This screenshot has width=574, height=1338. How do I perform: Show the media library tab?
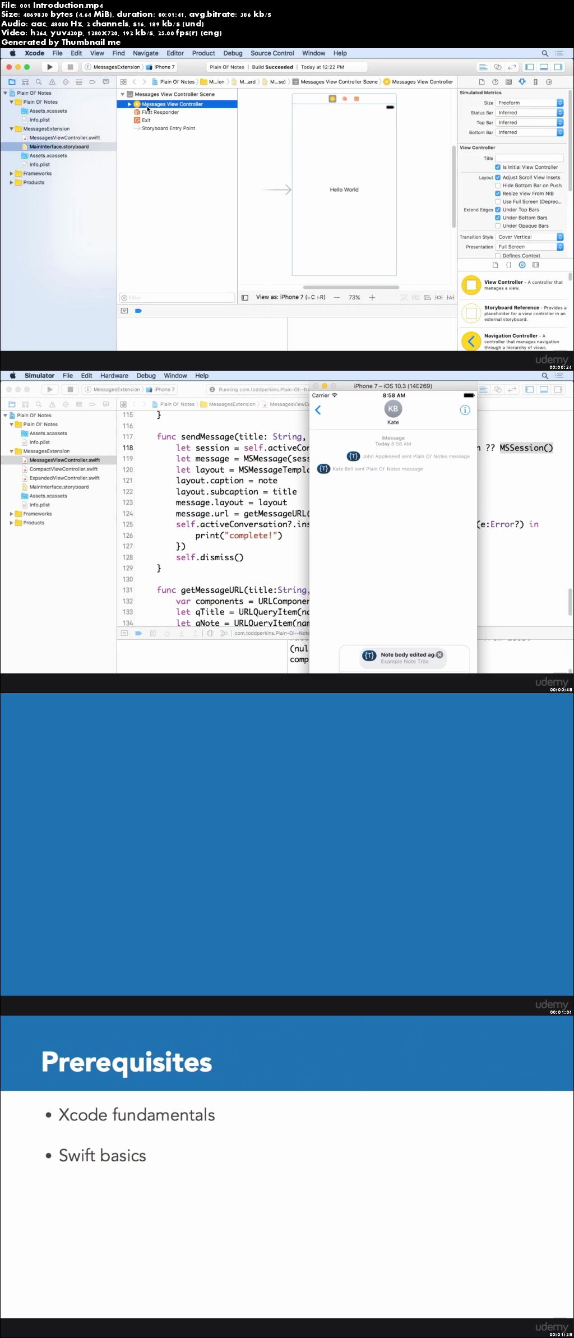pyautogui.click(x=535, y=265)
